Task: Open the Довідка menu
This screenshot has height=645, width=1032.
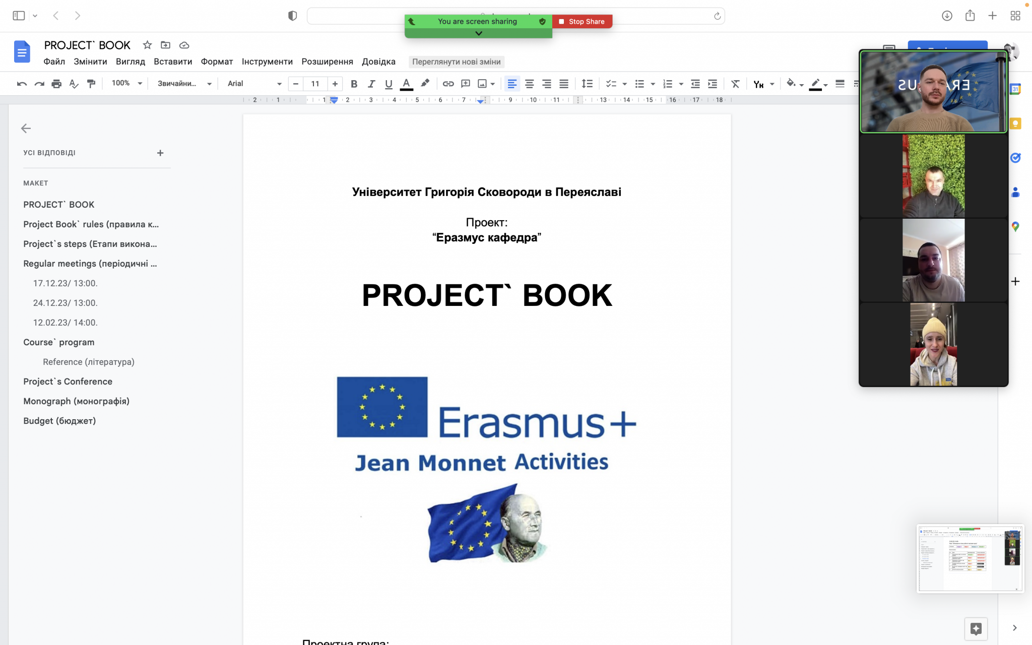Action: 379,61
